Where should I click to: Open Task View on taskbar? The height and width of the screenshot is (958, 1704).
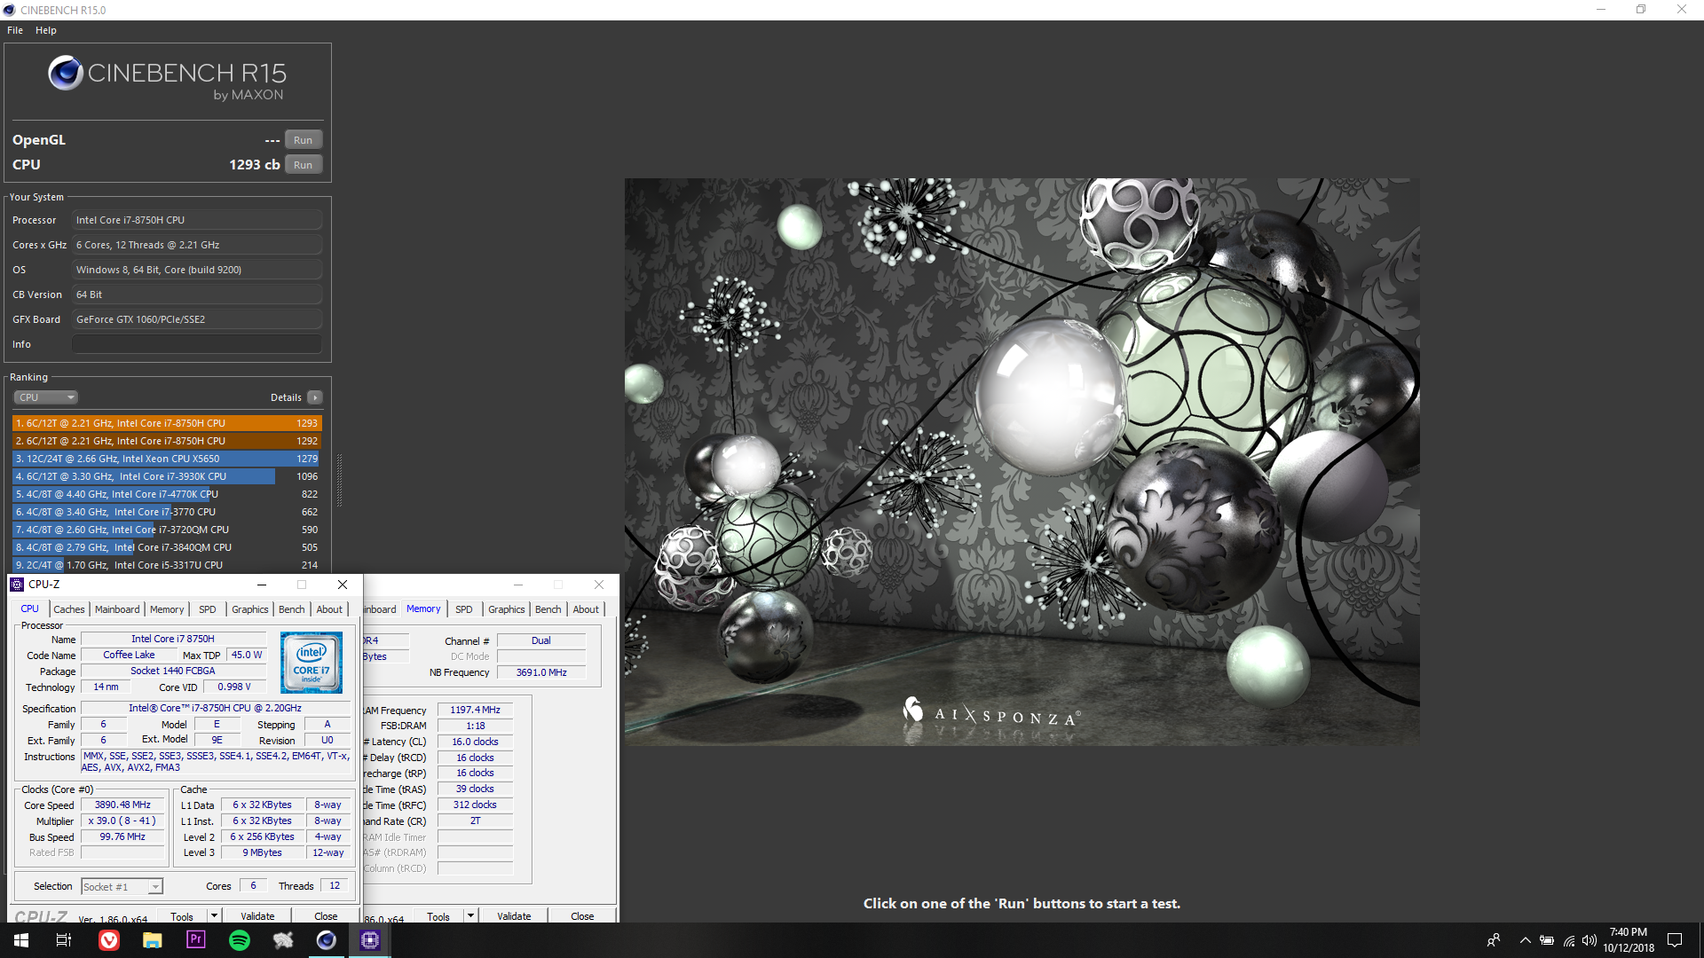tap(64, 940)
